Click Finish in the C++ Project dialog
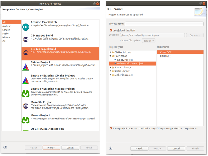208x156 pixels. click(x=195, y=149)
